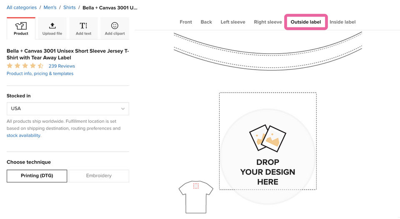Expand the Stocked in USA dropdown
The height and width of the screenshot is (219, 400).
68,109
